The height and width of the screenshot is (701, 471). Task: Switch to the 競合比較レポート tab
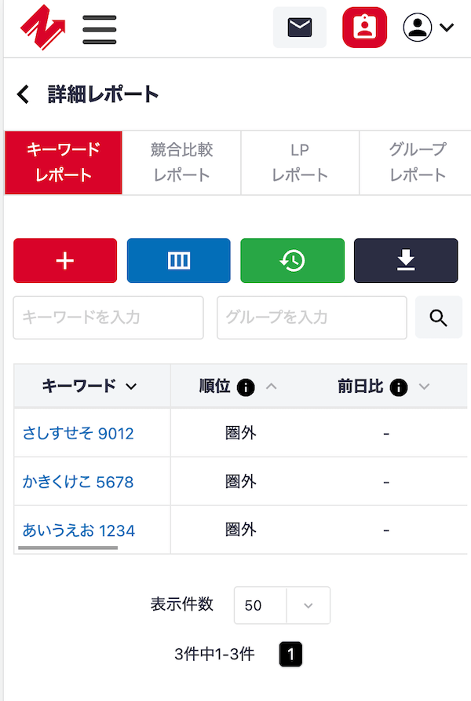[x=181, y=162]
